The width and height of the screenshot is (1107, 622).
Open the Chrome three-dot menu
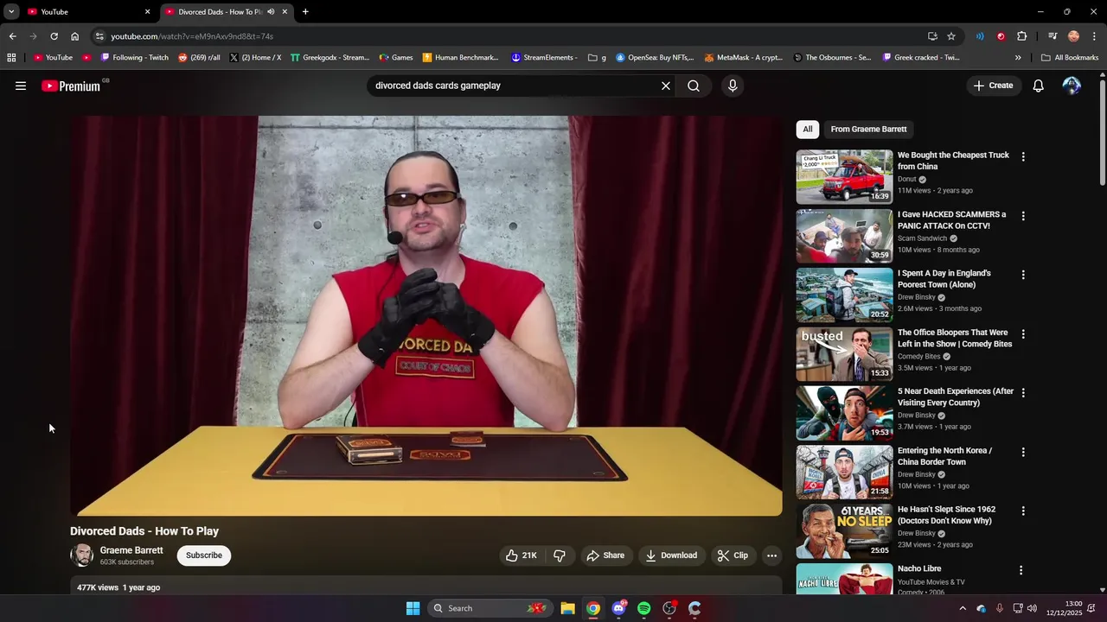pos(1093,36)
